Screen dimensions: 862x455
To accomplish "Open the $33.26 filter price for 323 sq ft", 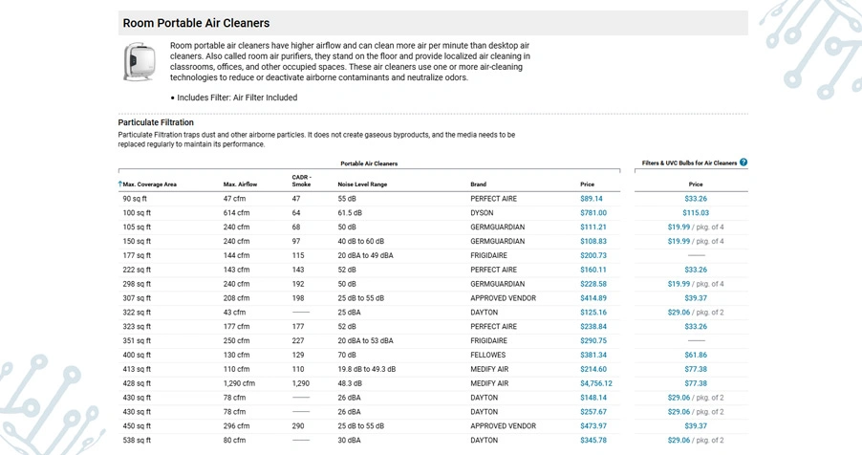I will [x=696, y=327].
